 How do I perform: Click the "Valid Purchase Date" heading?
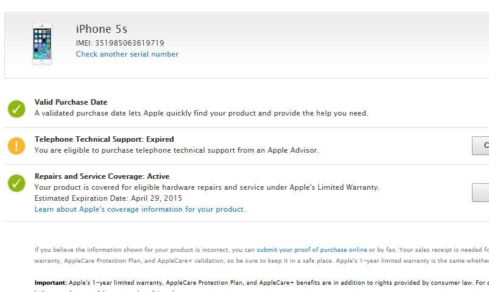tap(71, 102)
